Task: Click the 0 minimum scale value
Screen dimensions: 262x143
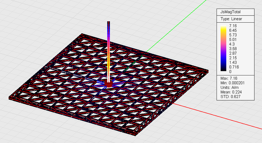Action: point(230,71)
